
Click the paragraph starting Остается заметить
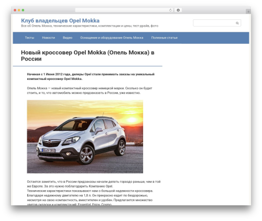coord(94,184)
